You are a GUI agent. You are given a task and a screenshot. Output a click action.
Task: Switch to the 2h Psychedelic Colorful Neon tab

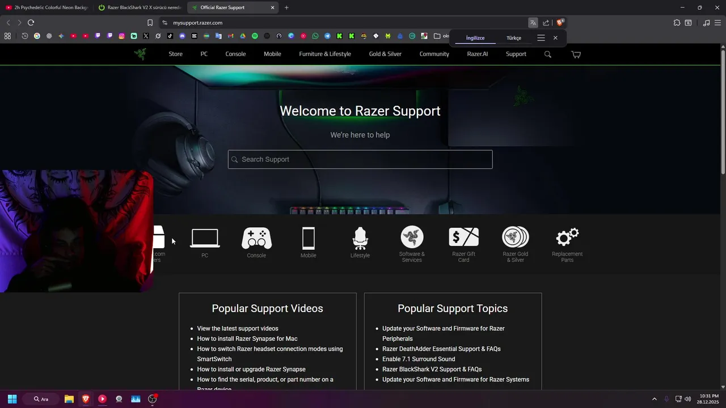pyautogui.click(x=47, y=7)
